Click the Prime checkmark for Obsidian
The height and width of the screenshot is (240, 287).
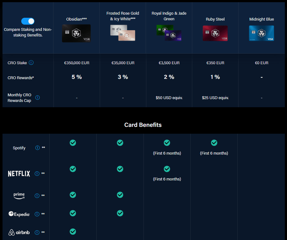pyautogui.click(x=73, y=195)
